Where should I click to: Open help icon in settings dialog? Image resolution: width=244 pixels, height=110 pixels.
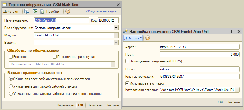point(147,38)
